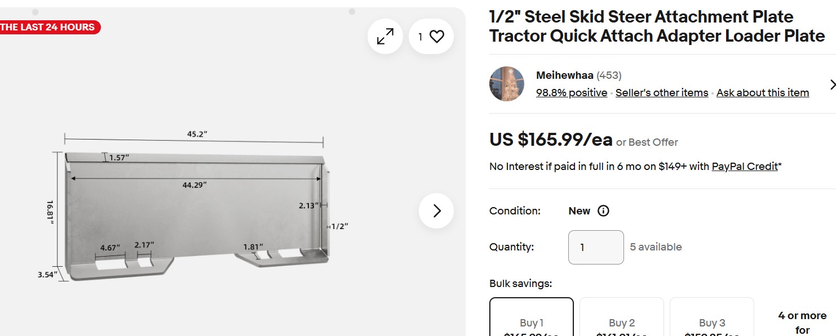Select the Buy 1 bulk option
The image size is (836, 336).
532,322
